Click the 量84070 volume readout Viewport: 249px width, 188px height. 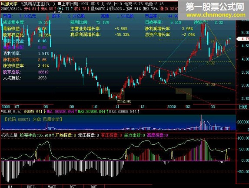pos(100,9)
